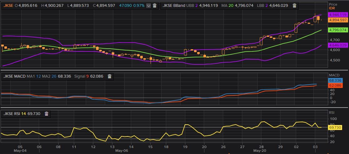Click the 11 tick on time axis
Screen dimensions: 349x154
74,147
